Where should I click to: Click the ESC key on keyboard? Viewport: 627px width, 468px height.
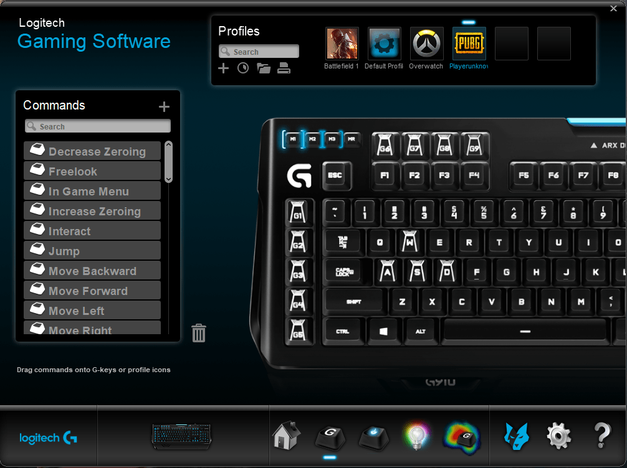[335, 175]
